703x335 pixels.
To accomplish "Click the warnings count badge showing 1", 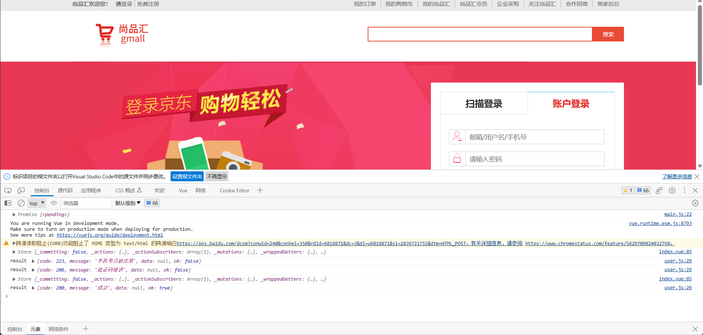I will [628, 190].
